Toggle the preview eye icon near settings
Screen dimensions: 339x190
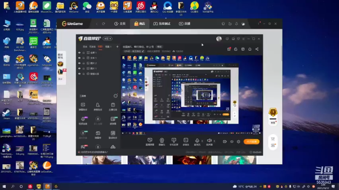232,141
